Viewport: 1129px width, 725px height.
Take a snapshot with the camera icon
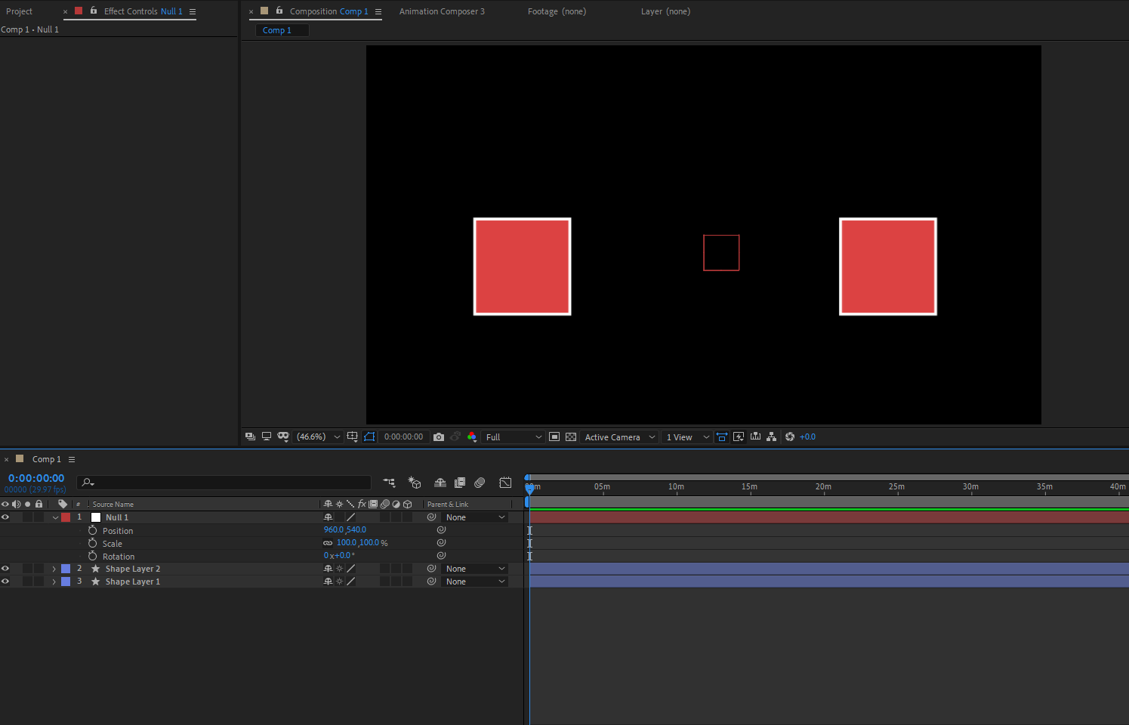coord(439,437)
